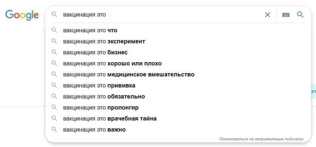Click the gray magnifier inside the search box
Screen dimensions: 316x147
coord(54,15)
